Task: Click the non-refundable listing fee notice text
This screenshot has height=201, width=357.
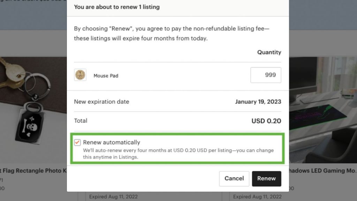Action: click(x=172, y=33)
